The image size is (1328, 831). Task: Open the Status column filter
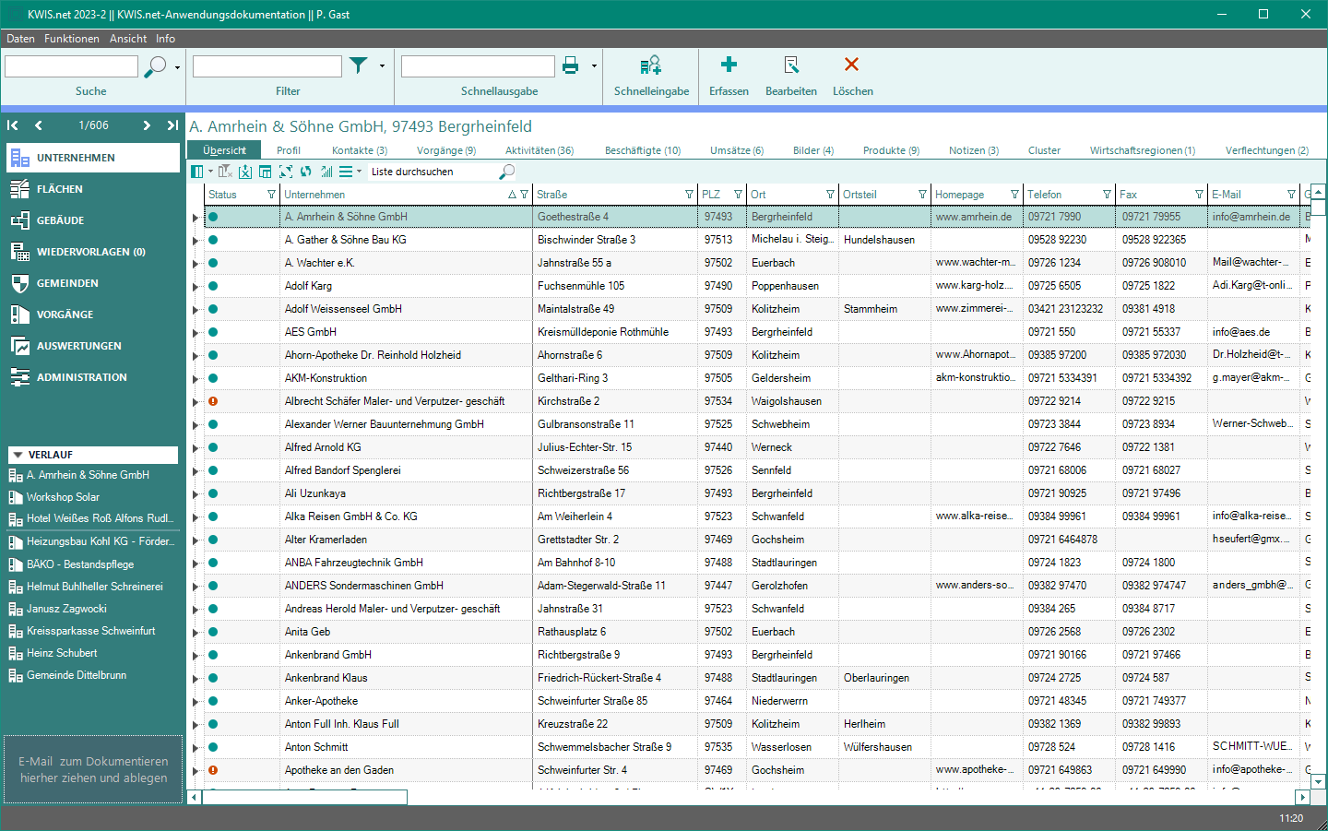(271, 195)
